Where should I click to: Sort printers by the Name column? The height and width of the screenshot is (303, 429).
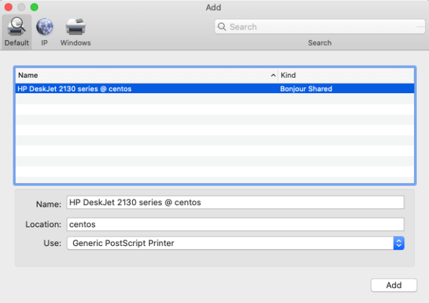[x=146, y=75]
